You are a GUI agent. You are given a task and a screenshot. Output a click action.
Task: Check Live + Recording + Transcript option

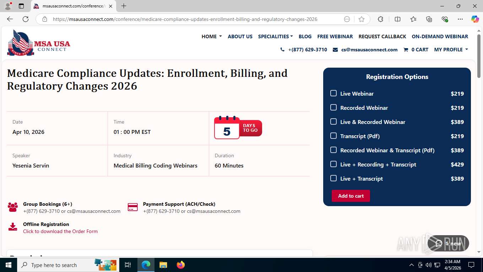tap(333, 164)
